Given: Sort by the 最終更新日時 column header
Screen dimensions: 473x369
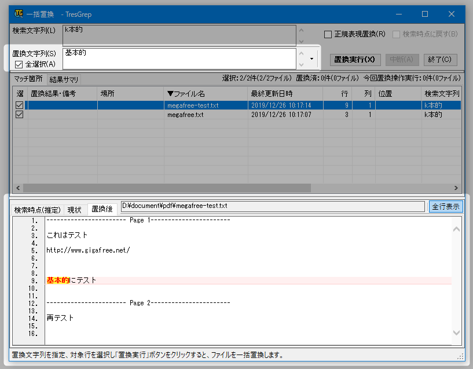Looking at the screenshot, I should coord(285,94).
